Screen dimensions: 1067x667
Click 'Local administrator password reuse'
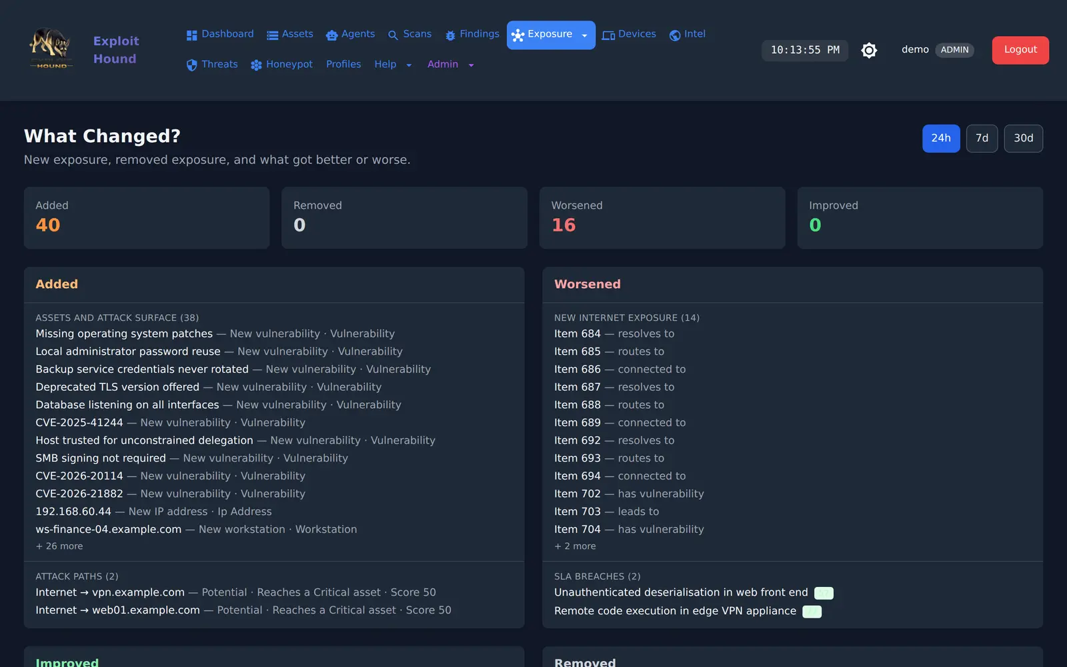pos(128,352)
